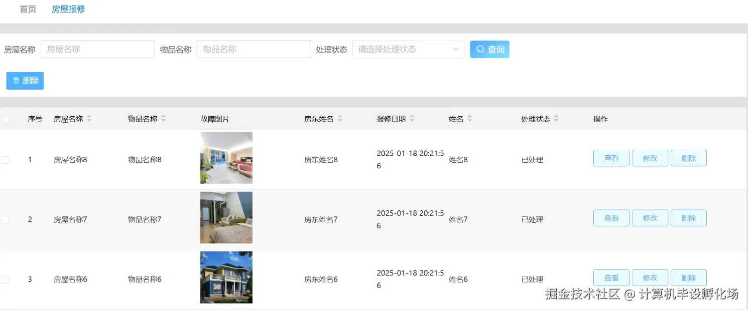
Task: Click the sort arrows next to 报修日期
Action: 412,119
